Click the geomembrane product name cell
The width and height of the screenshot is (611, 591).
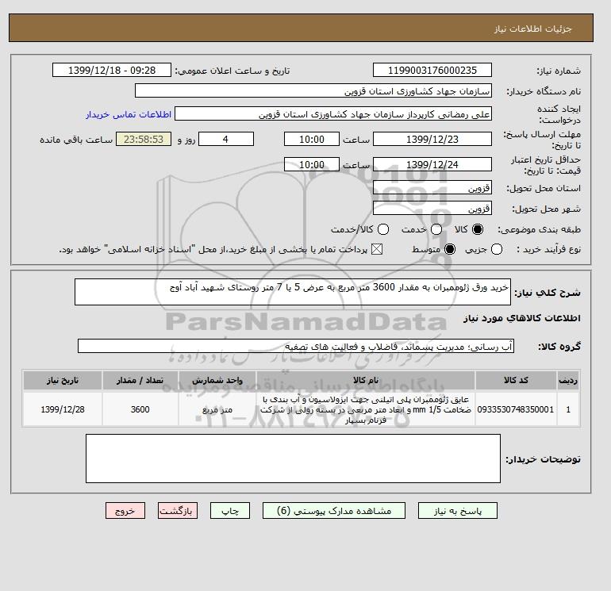[x=366, y=409]
